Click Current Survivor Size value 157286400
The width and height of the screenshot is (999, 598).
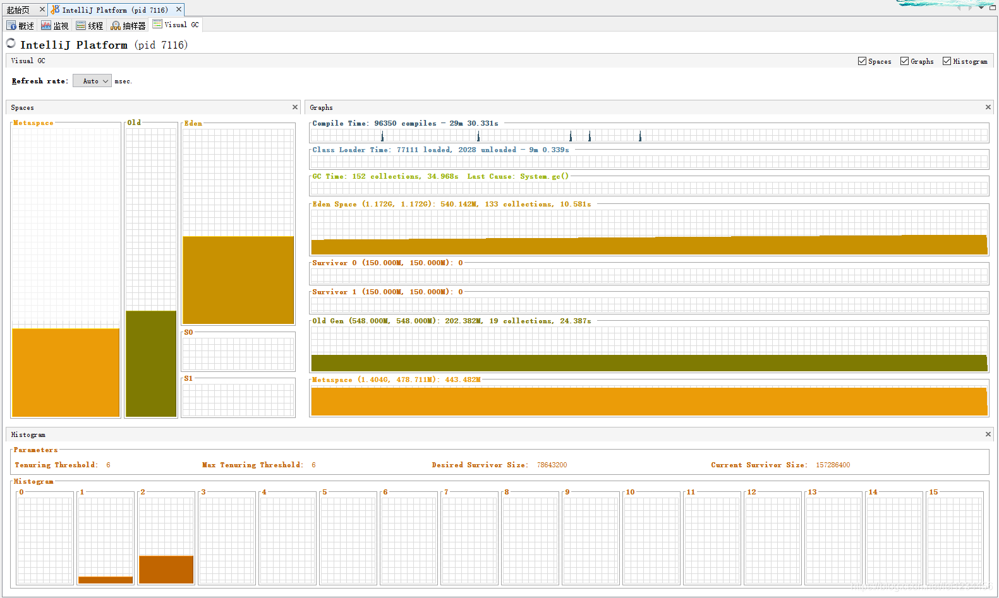tap(833, 465)
